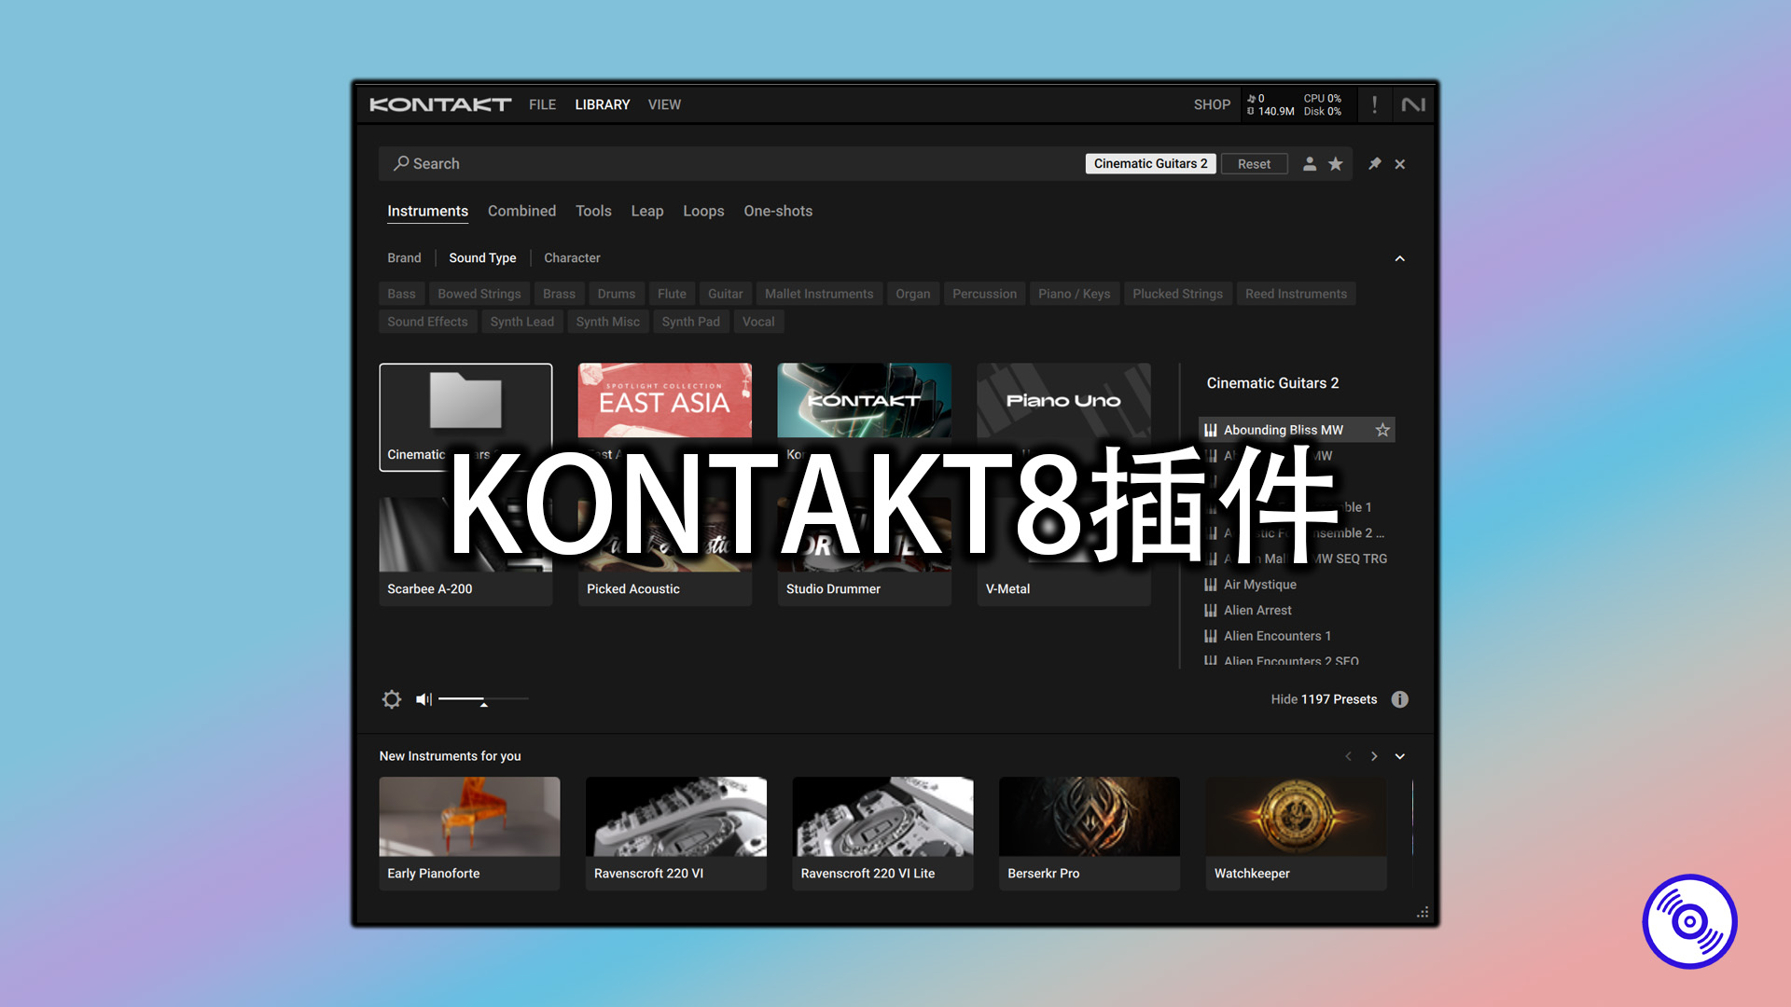
Task: Click the instrument icon beside Air Mystique
Action: [x=1211, y=585]
